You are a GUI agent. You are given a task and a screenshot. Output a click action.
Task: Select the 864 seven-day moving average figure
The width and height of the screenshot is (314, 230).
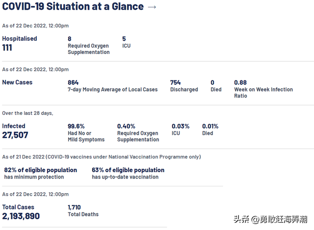coord(73,82)
